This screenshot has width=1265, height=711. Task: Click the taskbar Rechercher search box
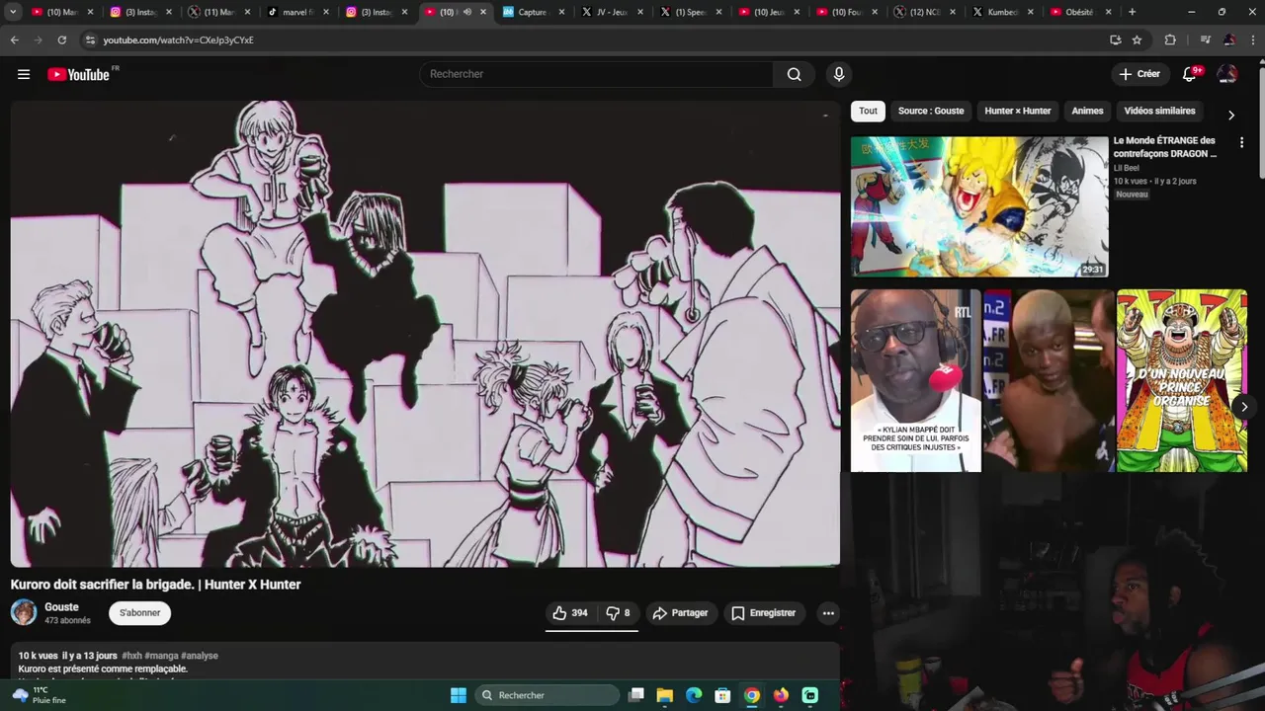(x=548, y=695)
